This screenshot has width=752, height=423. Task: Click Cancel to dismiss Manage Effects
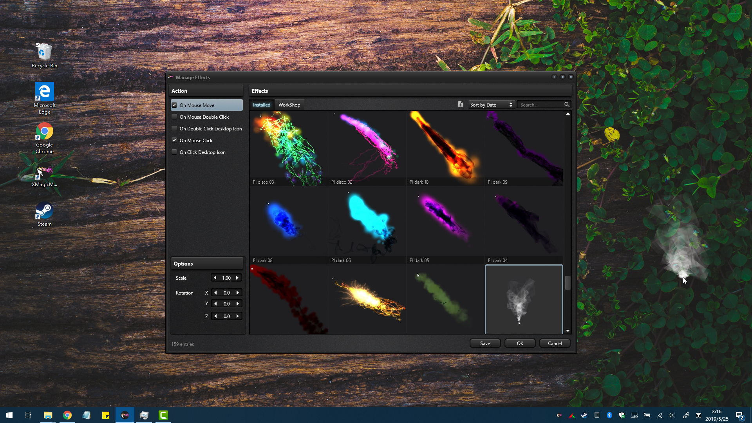pyautogui.click(x=554, y=343)
